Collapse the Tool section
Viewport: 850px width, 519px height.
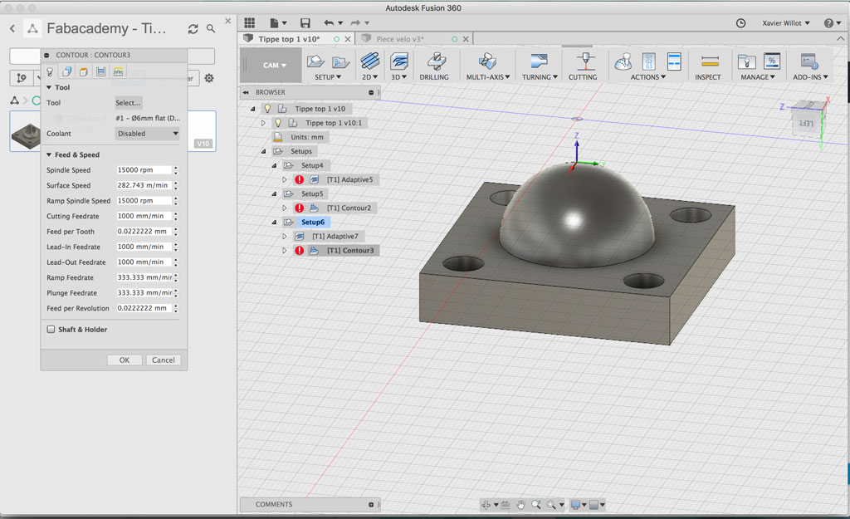click(49, 87)
